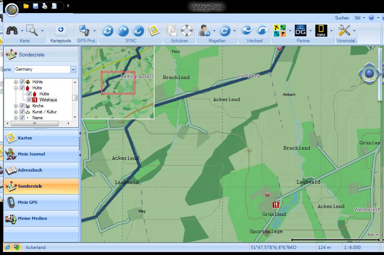
Task: Open Kartentools download icon
Action: pos(60,30)
